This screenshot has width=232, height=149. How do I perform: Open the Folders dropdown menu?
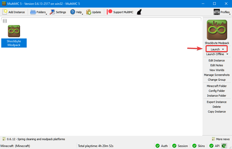coord(38,12)
